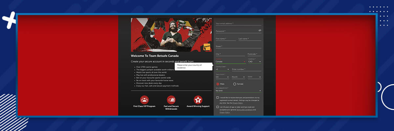Screen dimensions: 394x131
Task: Click the Last name field
Action: tap(250, 39)
